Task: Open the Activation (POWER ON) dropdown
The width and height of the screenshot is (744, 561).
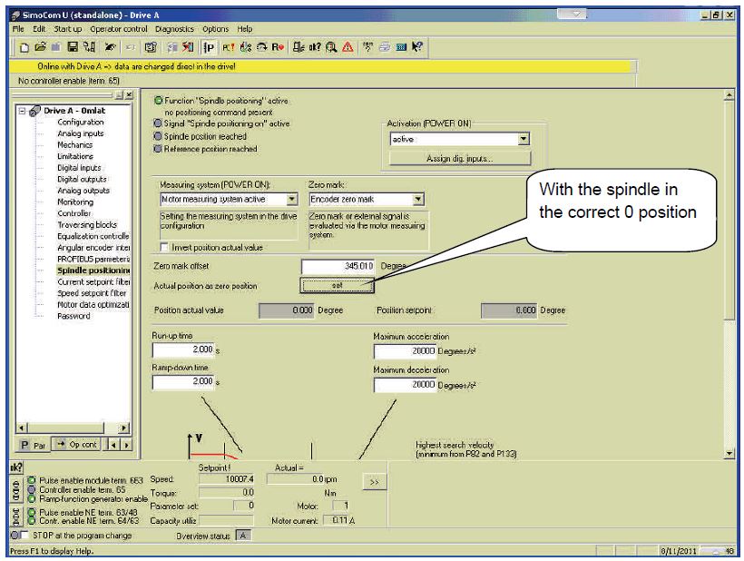Action: click(x=523, y=139)
